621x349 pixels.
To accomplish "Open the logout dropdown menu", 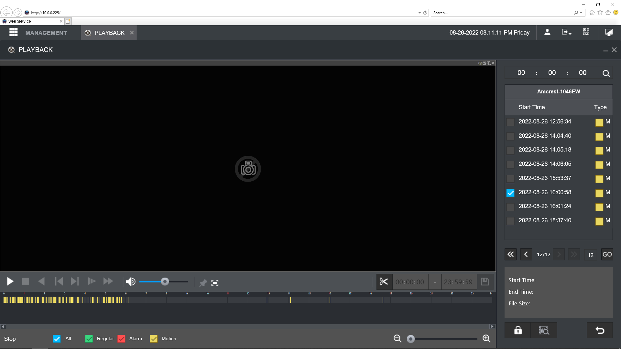I will [x=566, y=32].
